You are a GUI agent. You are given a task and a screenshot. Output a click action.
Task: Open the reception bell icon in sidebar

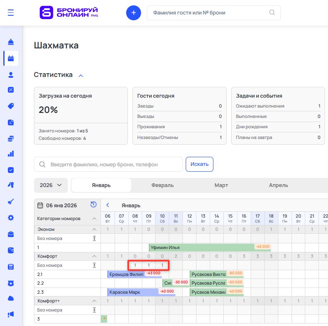tap(11, 42)
